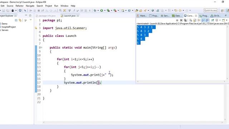Viewport: 229px width, 129px height.
Task: Switch to the package-info.java editor tab
Action: [45, 16]
